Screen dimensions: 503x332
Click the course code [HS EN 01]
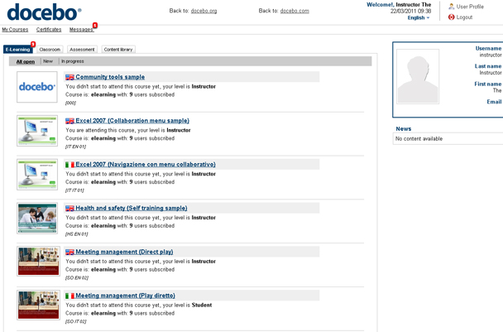[x=77, y=234]
